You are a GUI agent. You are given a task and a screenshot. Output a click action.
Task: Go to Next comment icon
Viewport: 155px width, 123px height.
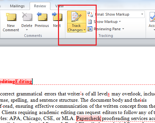[x=57, y=17]
